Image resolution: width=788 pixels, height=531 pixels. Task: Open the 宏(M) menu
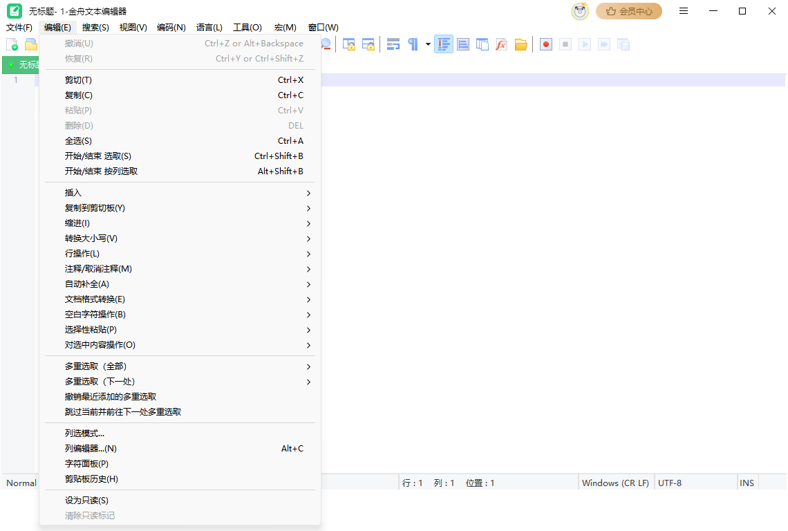(285, 27)
